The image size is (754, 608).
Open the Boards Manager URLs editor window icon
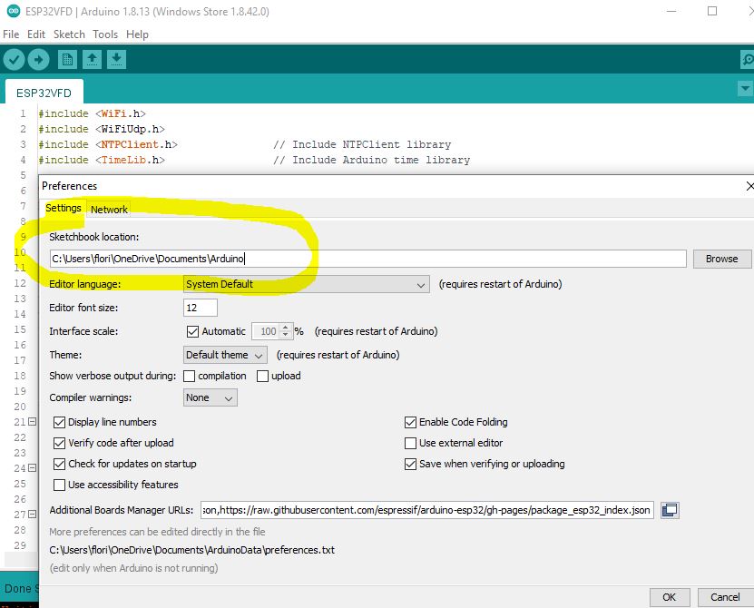[x=670, y=510]
